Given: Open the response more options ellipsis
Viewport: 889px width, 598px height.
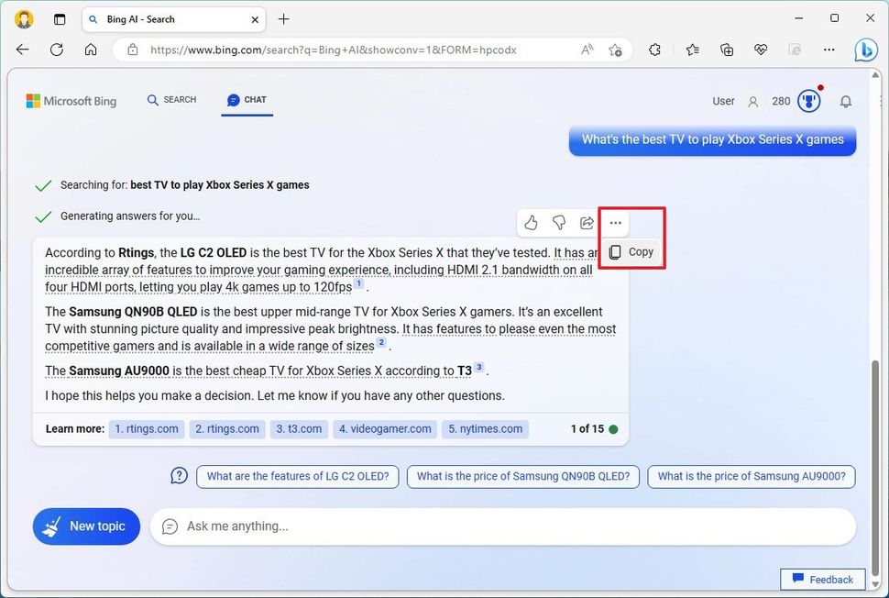Looking at the screenshot, I should point(615,222).
